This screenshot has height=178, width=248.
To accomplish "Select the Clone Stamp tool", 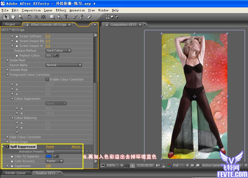I will [82, 17].
